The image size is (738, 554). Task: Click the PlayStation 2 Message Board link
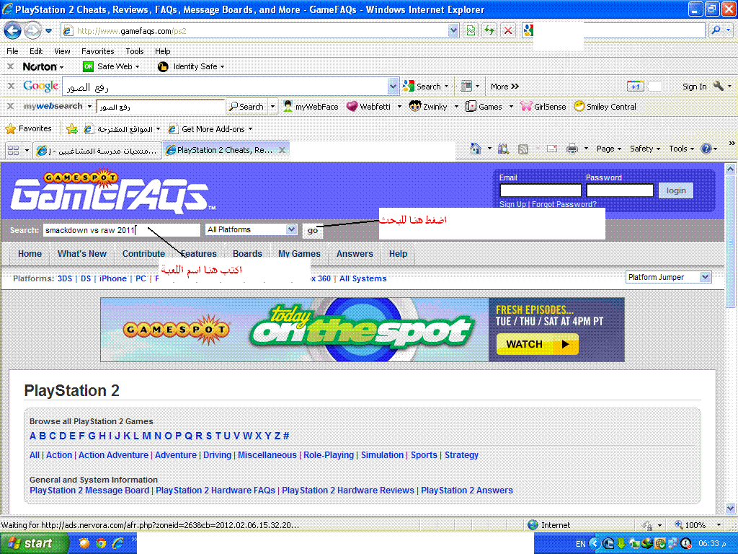click(x=89, y=491)
